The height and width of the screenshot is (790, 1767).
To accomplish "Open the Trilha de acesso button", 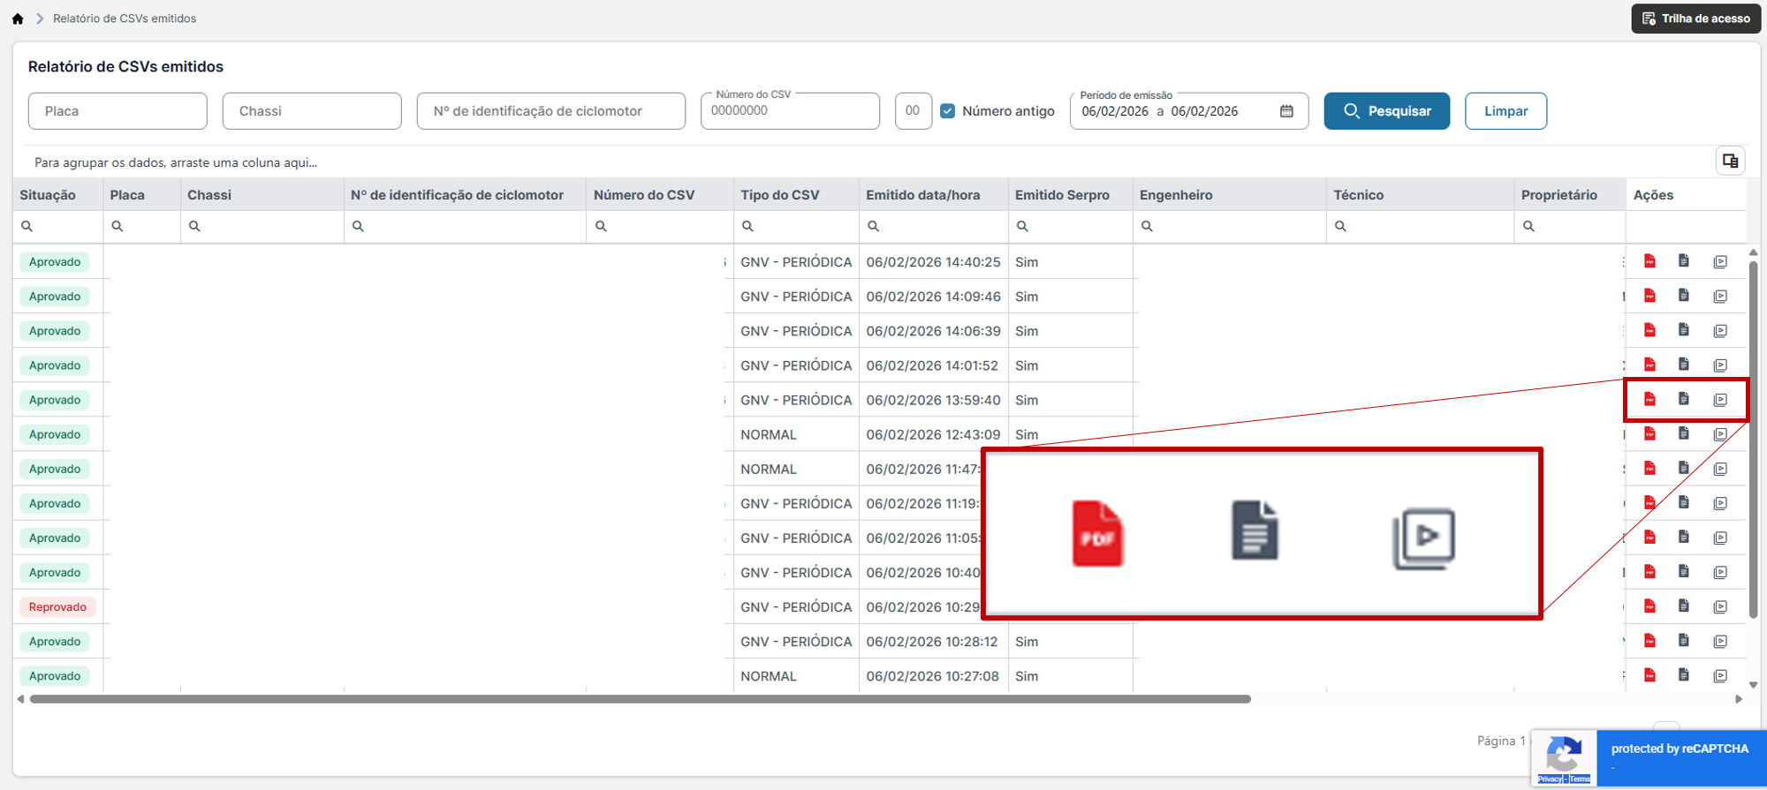I will (x=1695, y=19).
